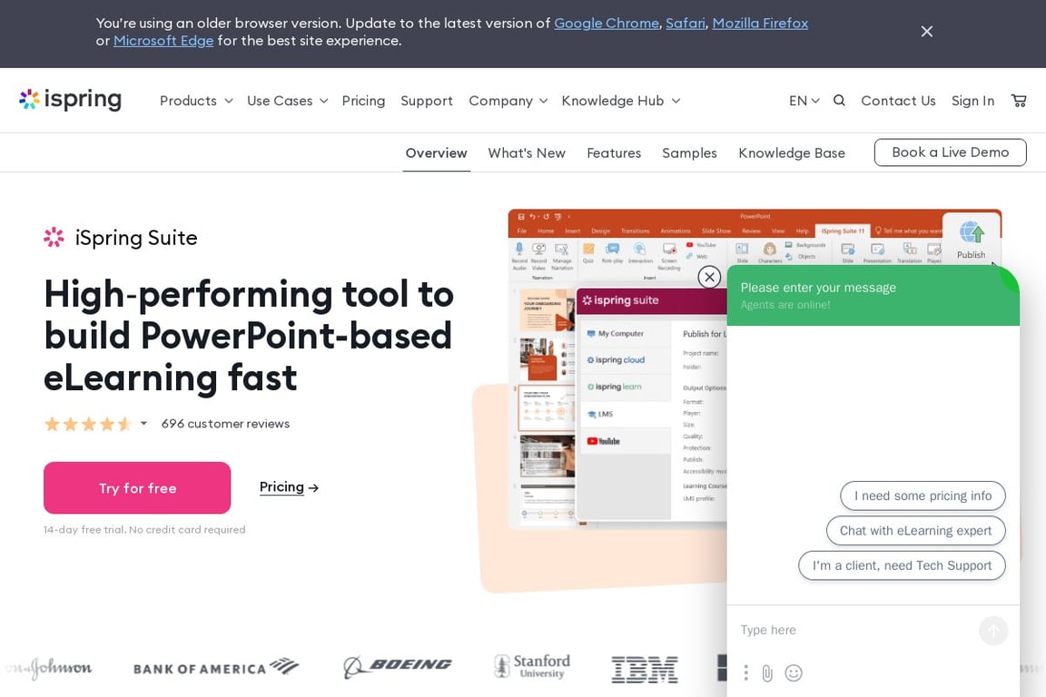Expand the Knowledge Hub menu
This screenshot has width=1046, height=697.
click(x=621, y=101)
